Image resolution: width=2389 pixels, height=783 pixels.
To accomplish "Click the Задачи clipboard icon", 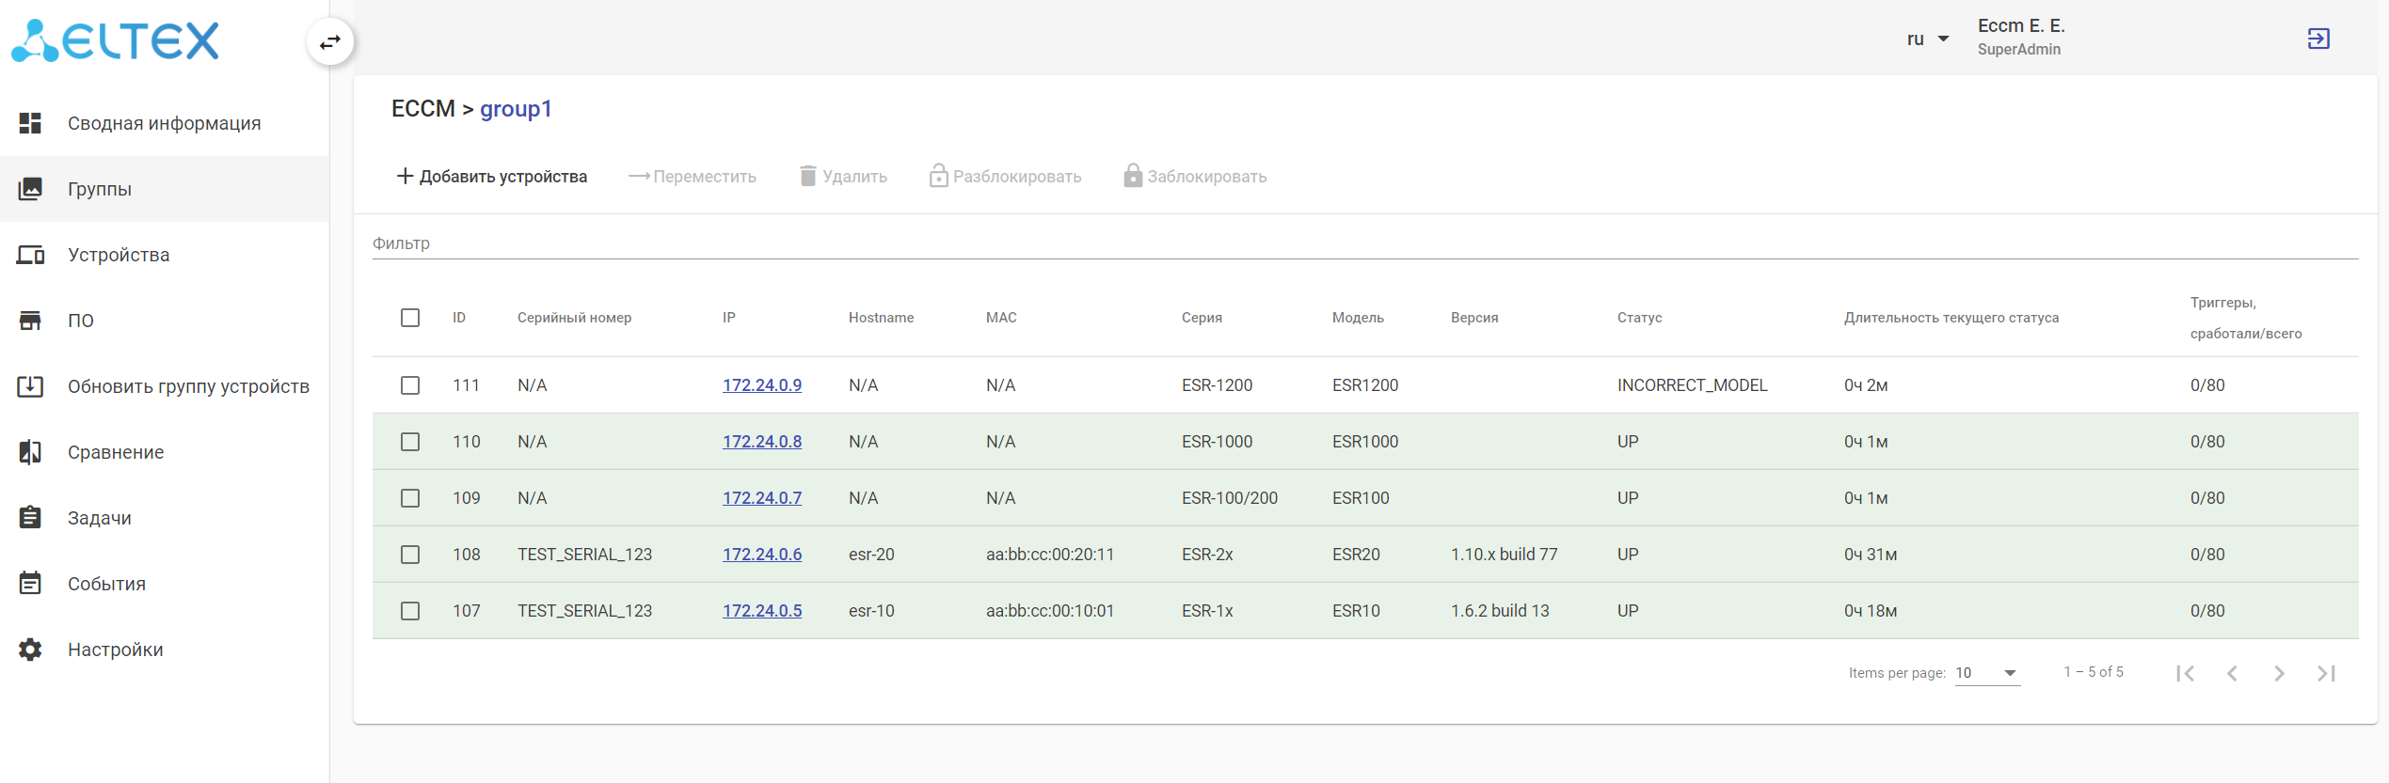I will point(30,518).
